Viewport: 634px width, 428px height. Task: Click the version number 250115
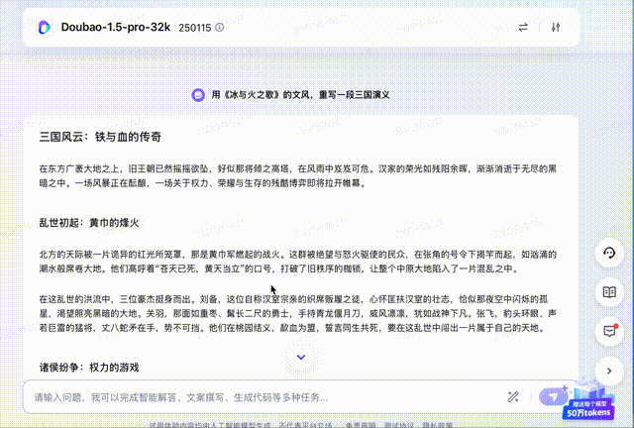[x=195, y=28]
